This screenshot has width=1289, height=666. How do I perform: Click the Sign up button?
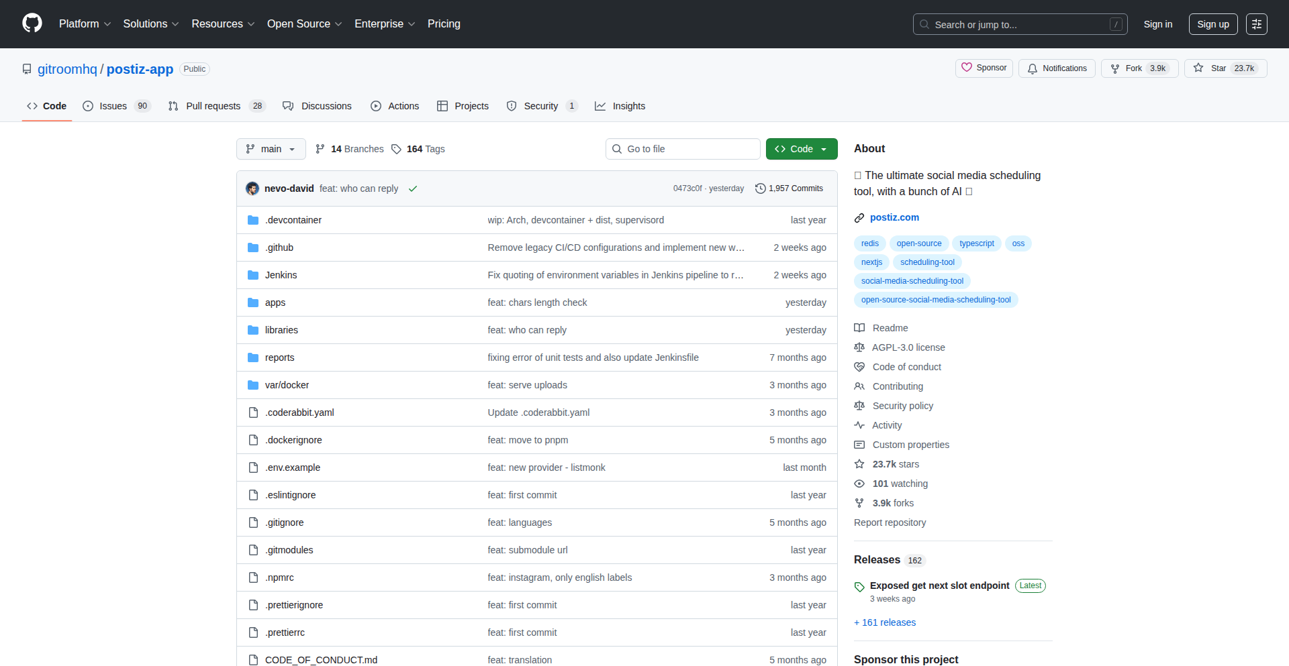point(1212,24)
